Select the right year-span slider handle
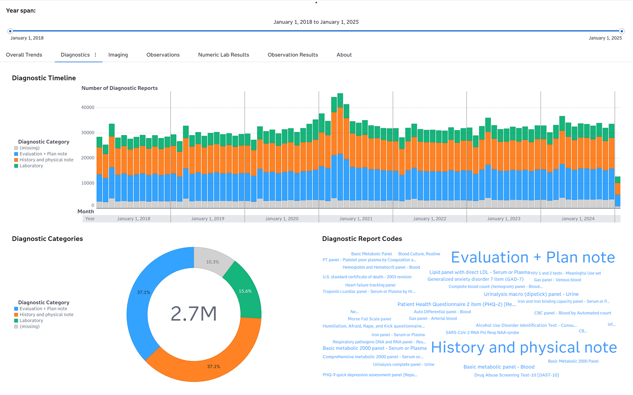 click(621, 31)
